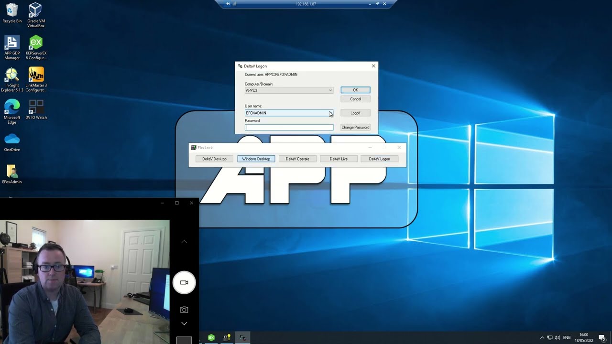
Task: Select In-Sight Explorer 6.1.3 desktop icon
Action: [12, 80]
